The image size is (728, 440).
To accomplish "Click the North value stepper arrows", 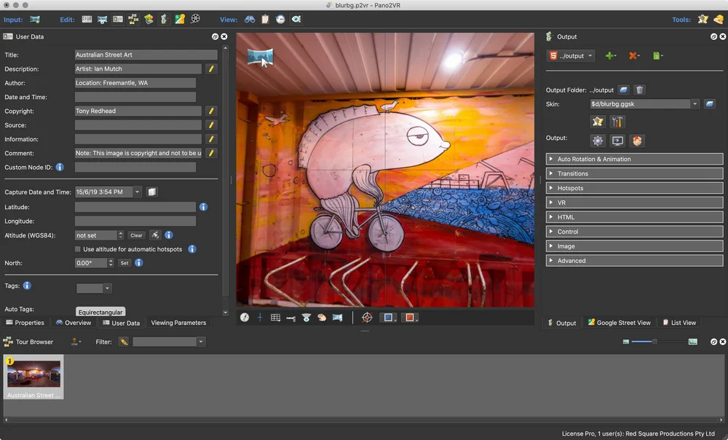I will (x=111, y=263).
